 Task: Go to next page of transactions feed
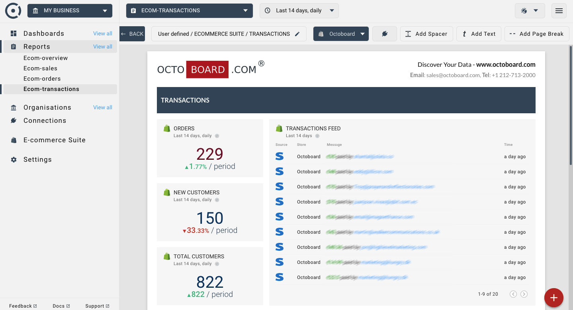(x=524, y=294)
